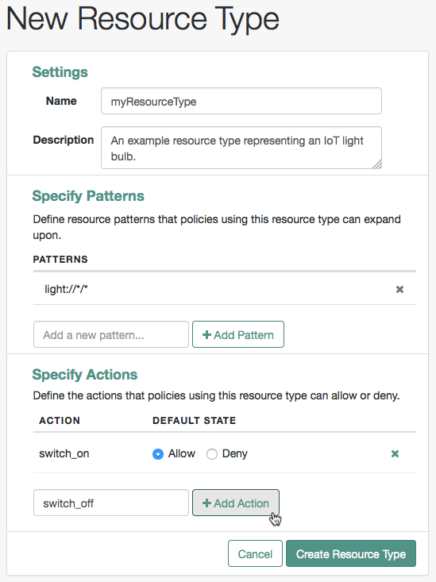
Task: Click the ACTION column header
Action: pyautogui.click(x=60, y=420)
